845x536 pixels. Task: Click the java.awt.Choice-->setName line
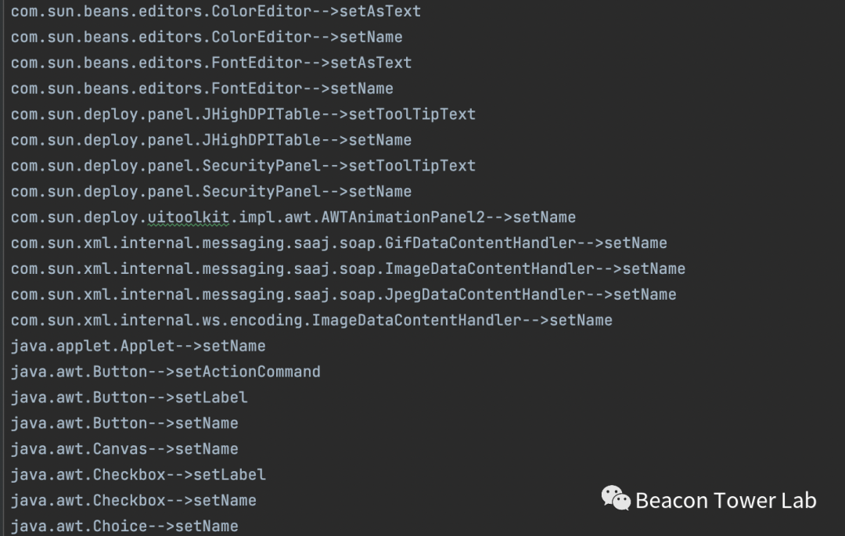[124, 526]
